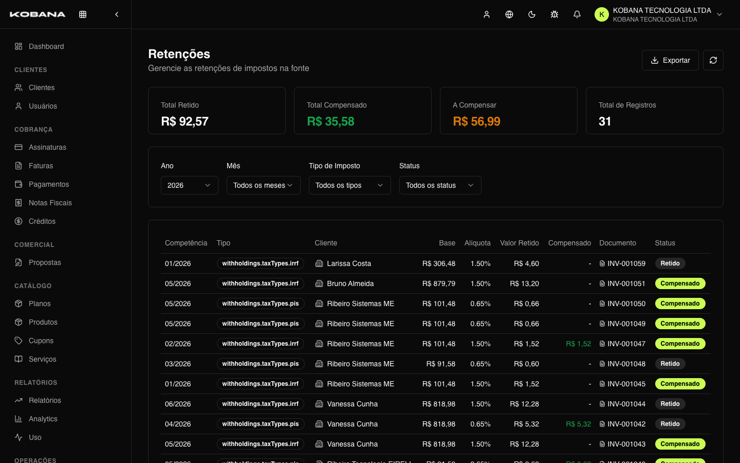Open the language globe icon
740x463 pixels.
click(509, 14)
